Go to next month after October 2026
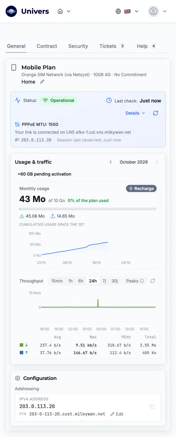Viewport: 176px width, 437px height. pyautogui.click(x=157, y=162)
